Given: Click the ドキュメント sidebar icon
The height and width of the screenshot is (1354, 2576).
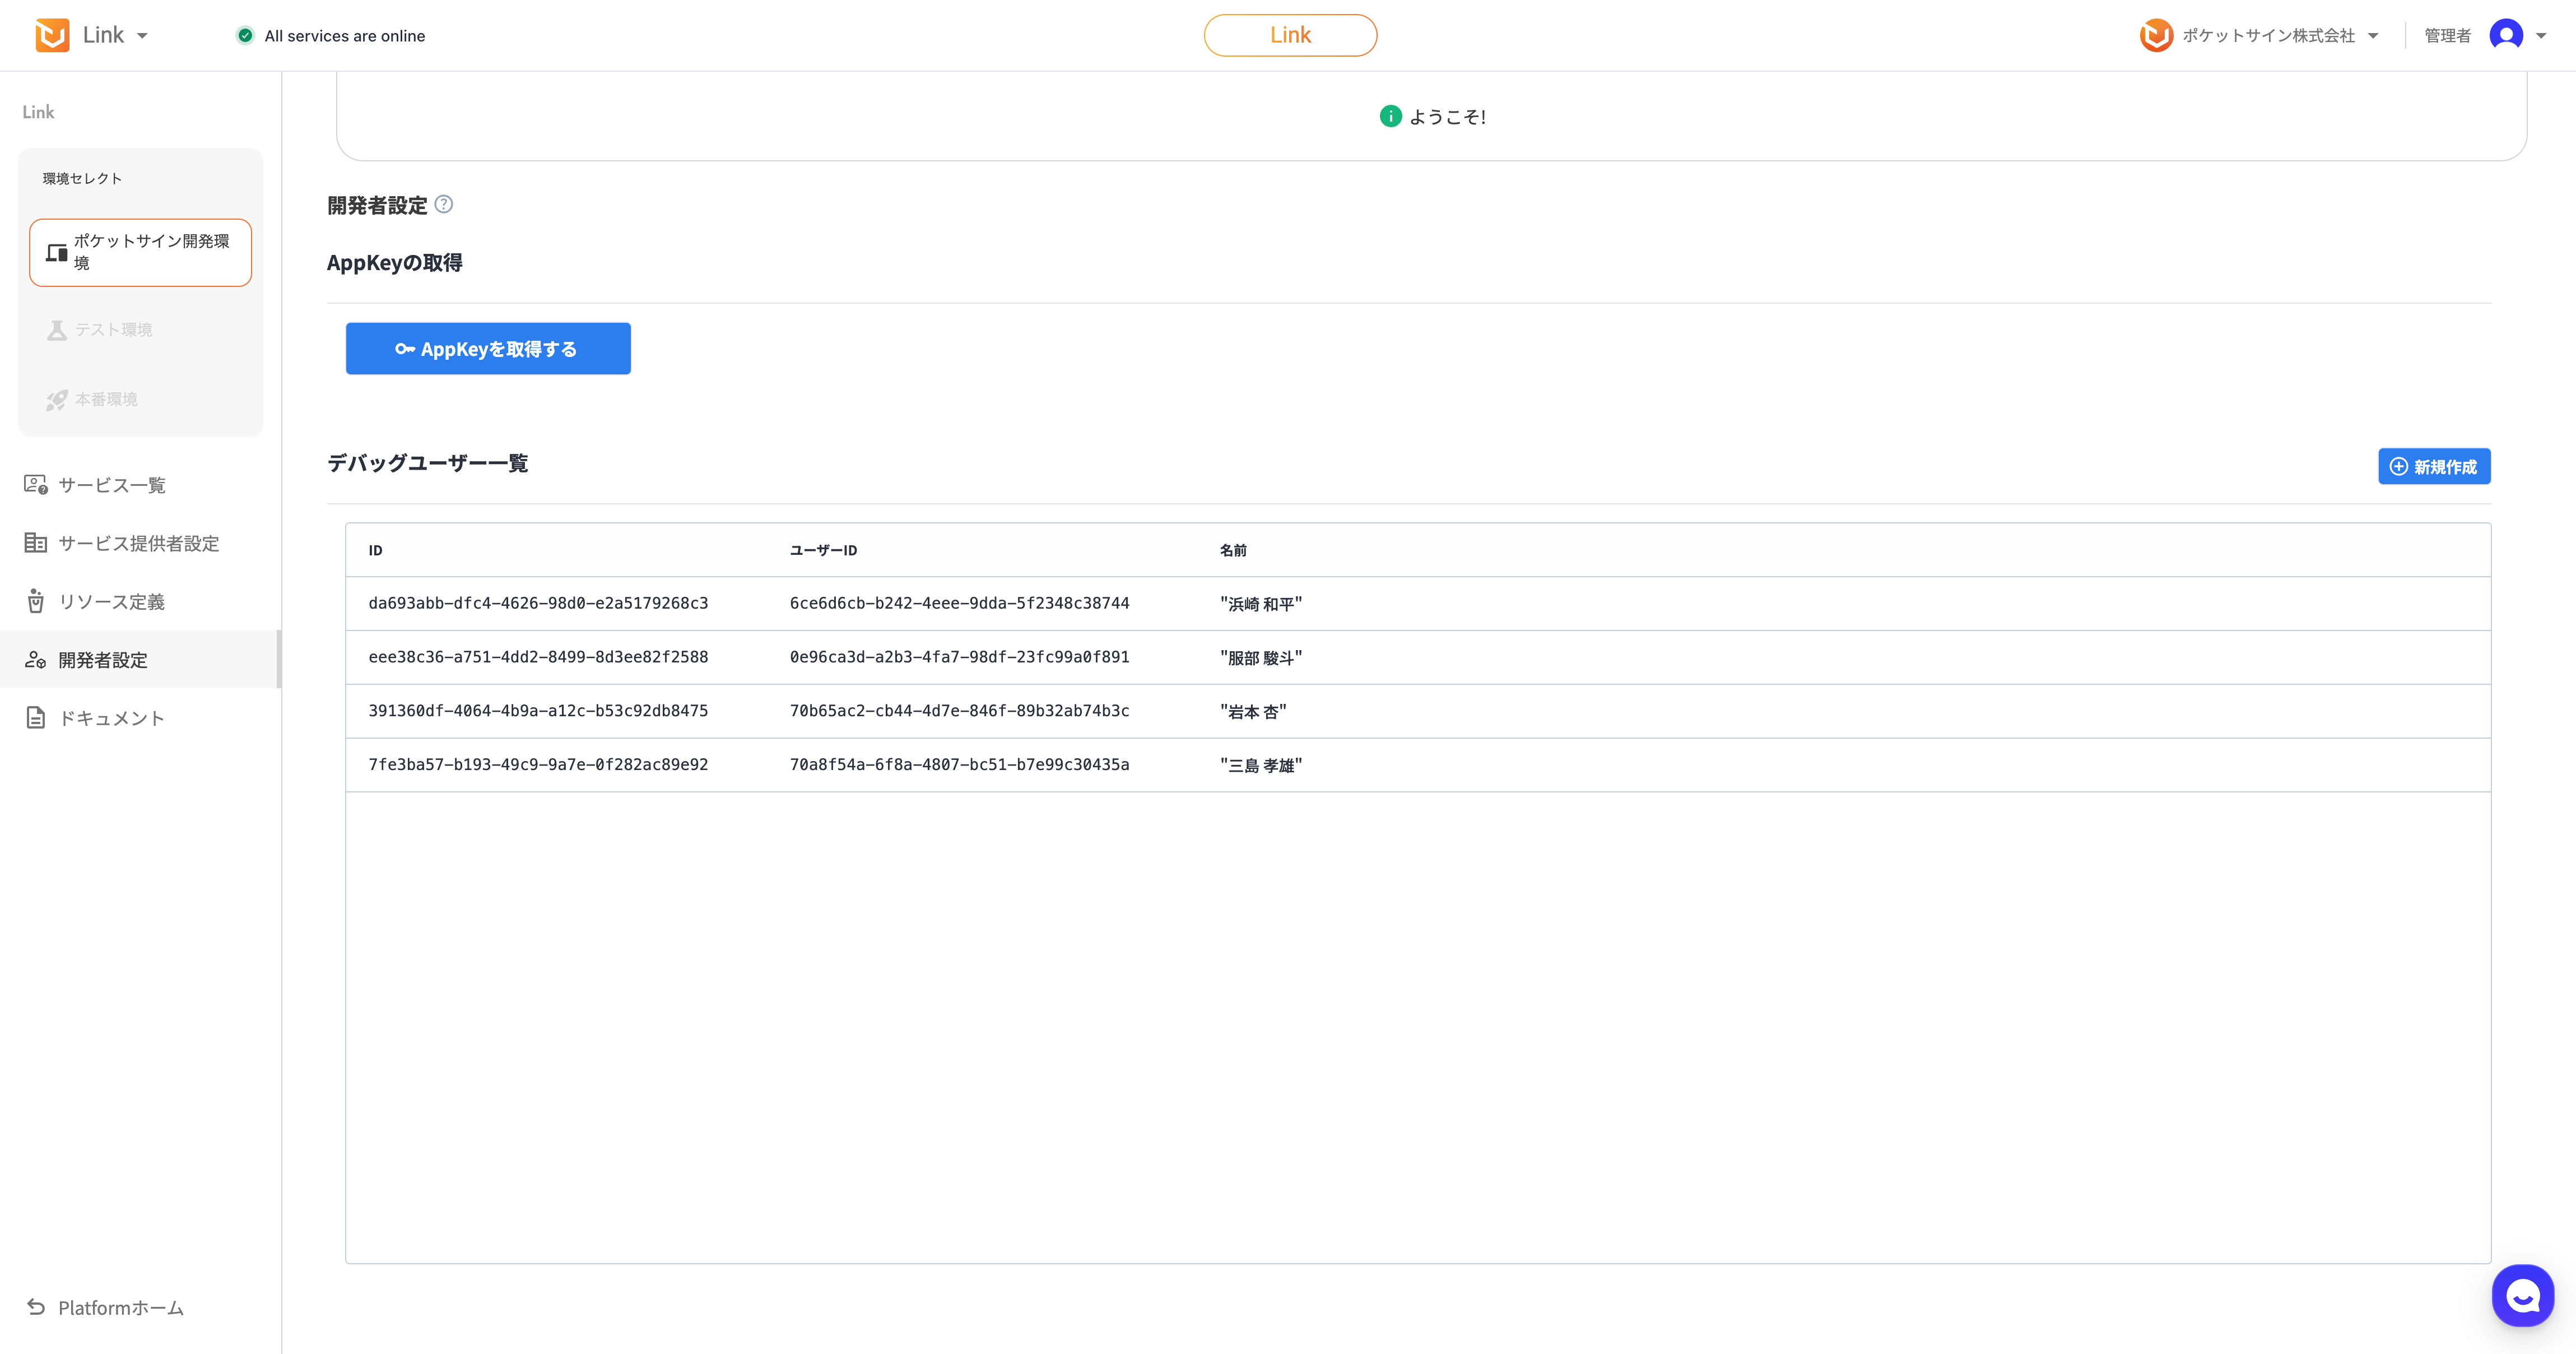Looking at the screenshot, I should coord(36,718).
